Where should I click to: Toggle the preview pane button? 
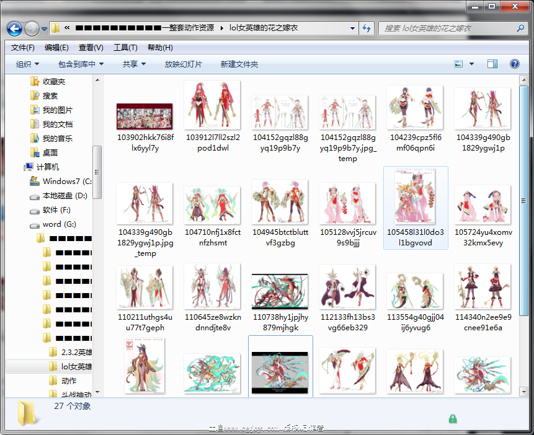click(x=492, y=64)
